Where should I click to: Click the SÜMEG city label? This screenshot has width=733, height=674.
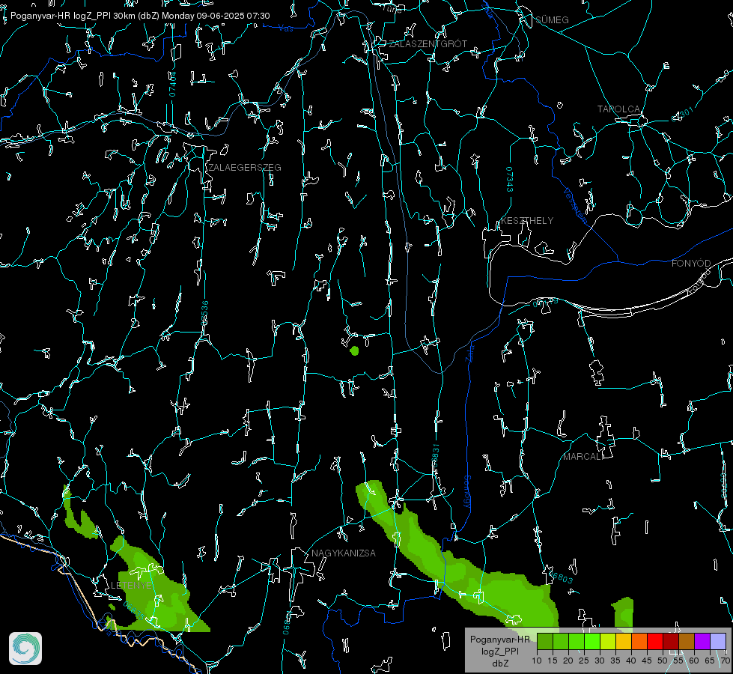[x=552, y=19]
